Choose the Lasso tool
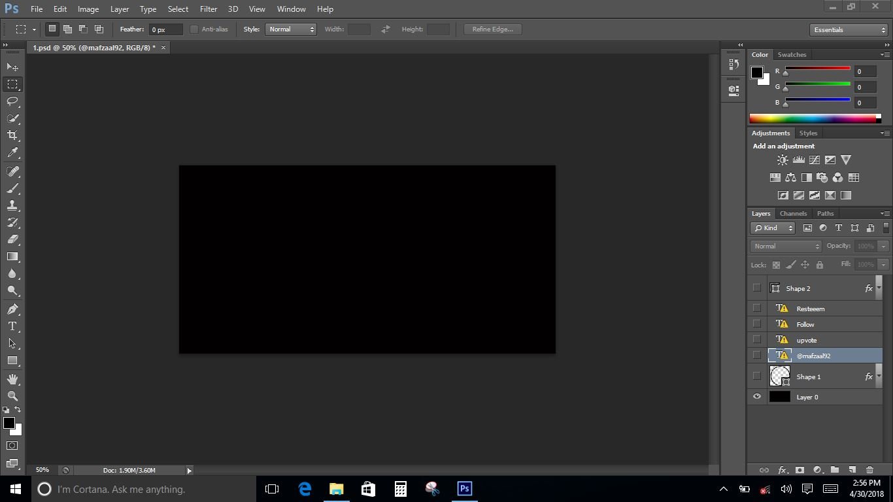The height and width of the screenshot is (502, 893). [x=12, y=101]
